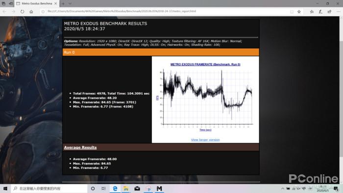The width and height of the screenshot is (343, 193).
Task: Share this page icon
Action: tap(329, 12)
